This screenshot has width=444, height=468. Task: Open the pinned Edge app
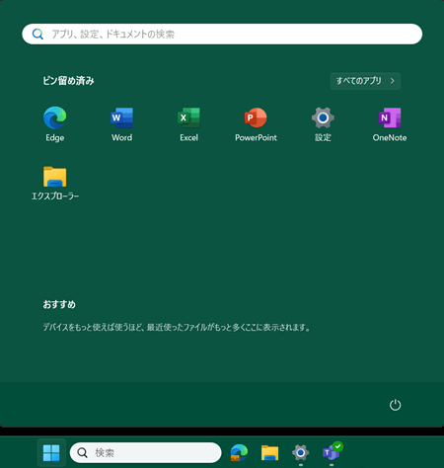pyautogui.click(x=54, y=123)
